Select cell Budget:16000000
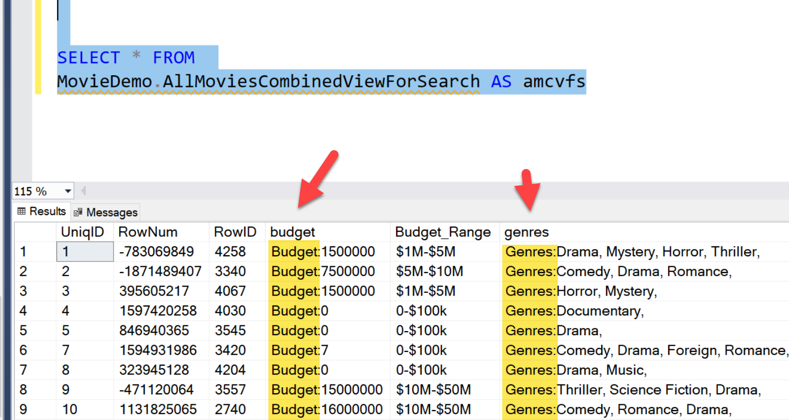The width and height of the screenshot is (789, 420). coord(328,409)
